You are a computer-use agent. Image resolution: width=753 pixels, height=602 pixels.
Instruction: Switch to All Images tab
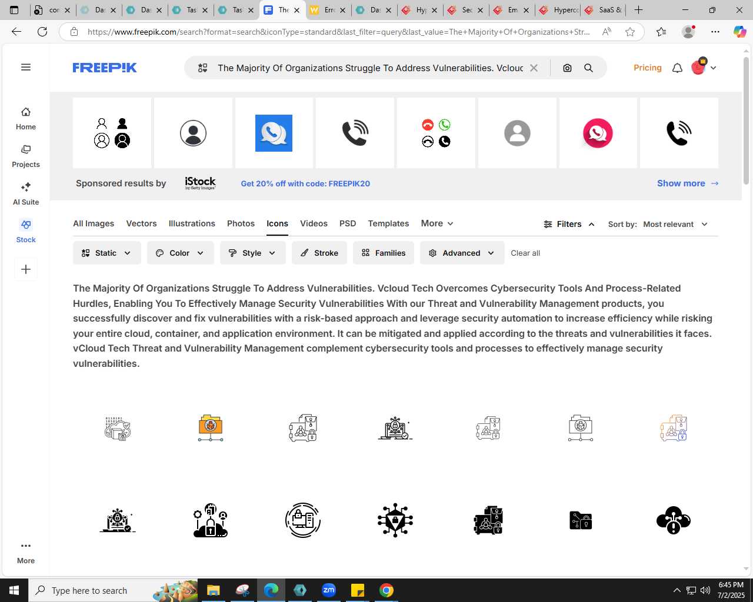click(x=94, y=223)
